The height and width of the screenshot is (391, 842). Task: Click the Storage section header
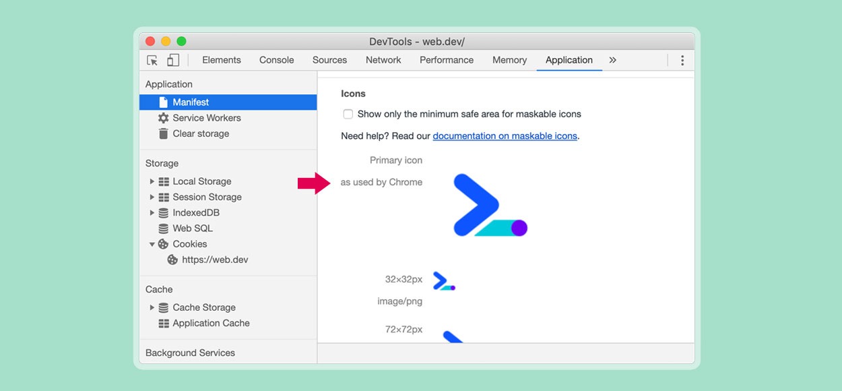point(162,163)
